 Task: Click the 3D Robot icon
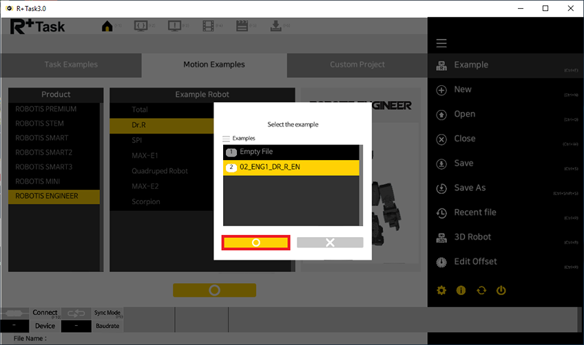point(441,238)
